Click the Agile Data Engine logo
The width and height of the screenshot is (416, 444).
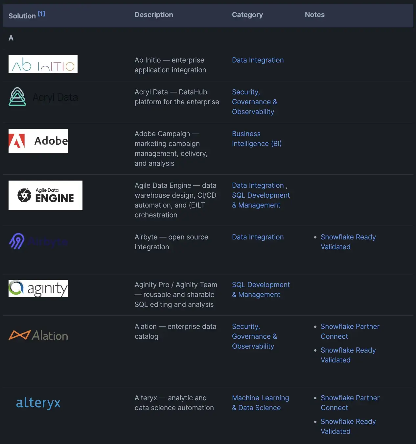pos(45,195)
